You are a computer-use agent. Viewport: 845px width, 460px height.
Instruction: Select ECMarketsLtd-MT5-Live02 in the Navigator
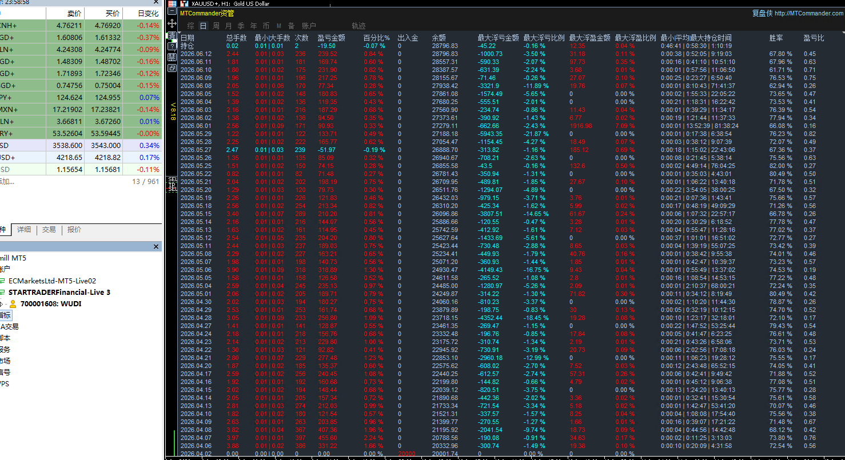52,281
